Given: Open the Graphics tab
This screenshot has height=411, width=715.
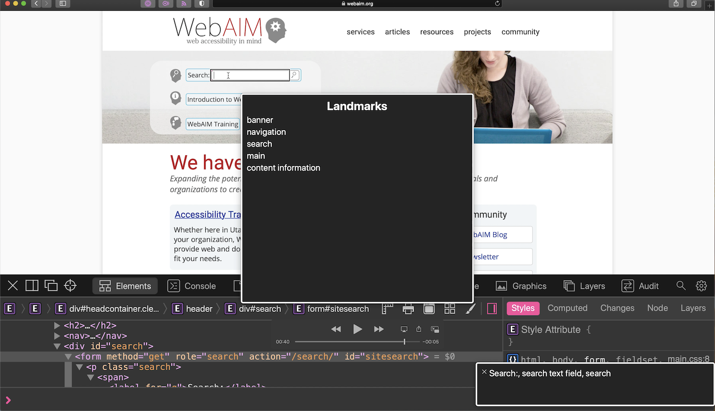Looking at the screenshot, I should pyautogui.click(x=521, y=286).
